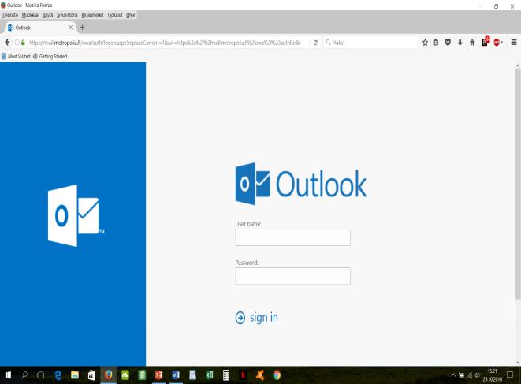Click the Haku search box
The width and height of the screenshot is (521, 384).
(x=370, y=43)
